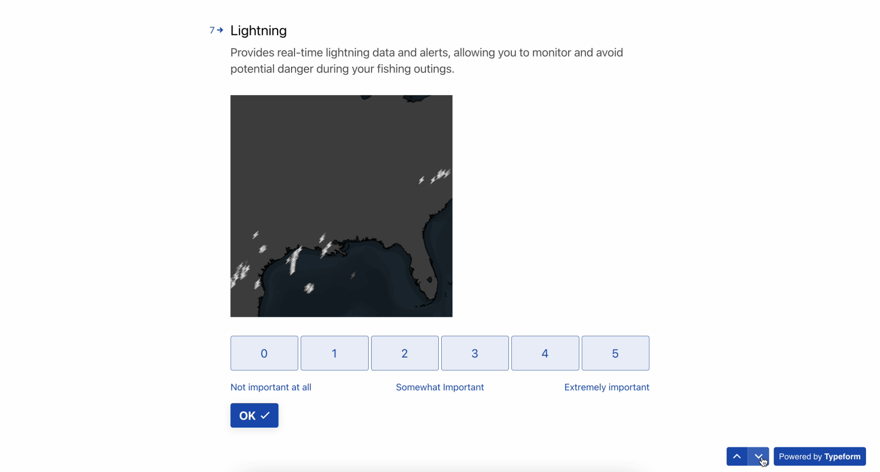Advance to next question with down chevron
This screenshot has width=880, height=472.
[758, 456]
